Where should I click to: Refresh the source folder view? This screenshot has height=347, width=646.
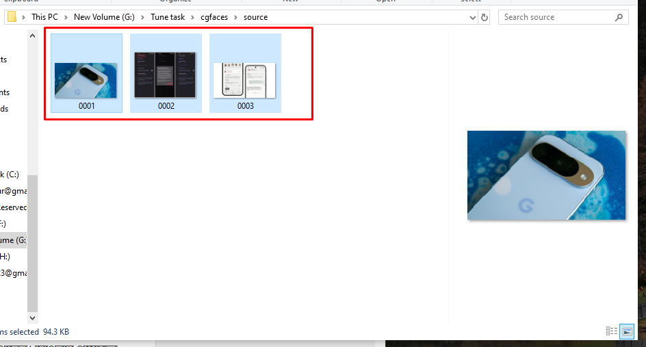point(484,17)
